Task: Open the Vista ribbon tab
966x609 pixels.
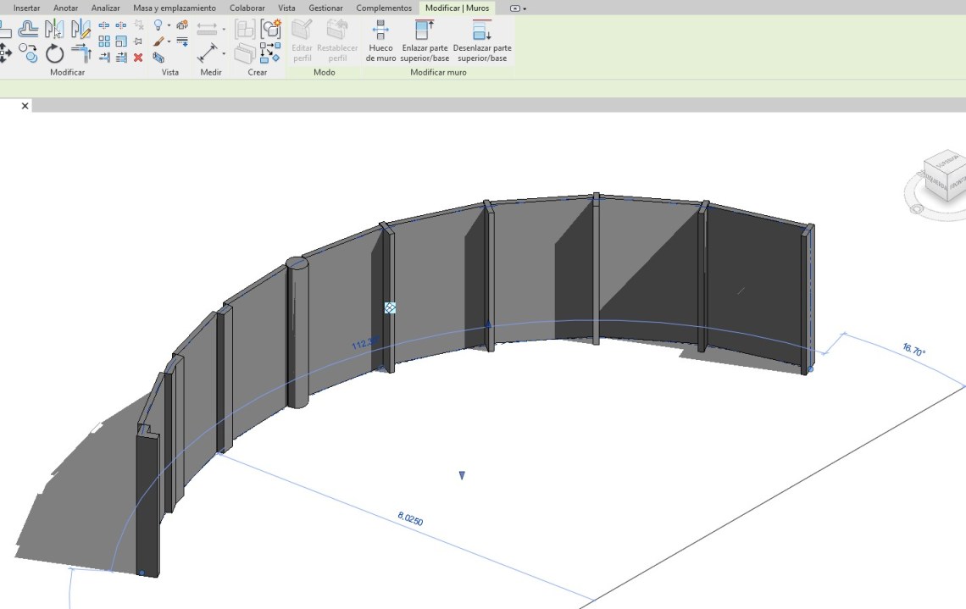Action: (x=286, y=8)
